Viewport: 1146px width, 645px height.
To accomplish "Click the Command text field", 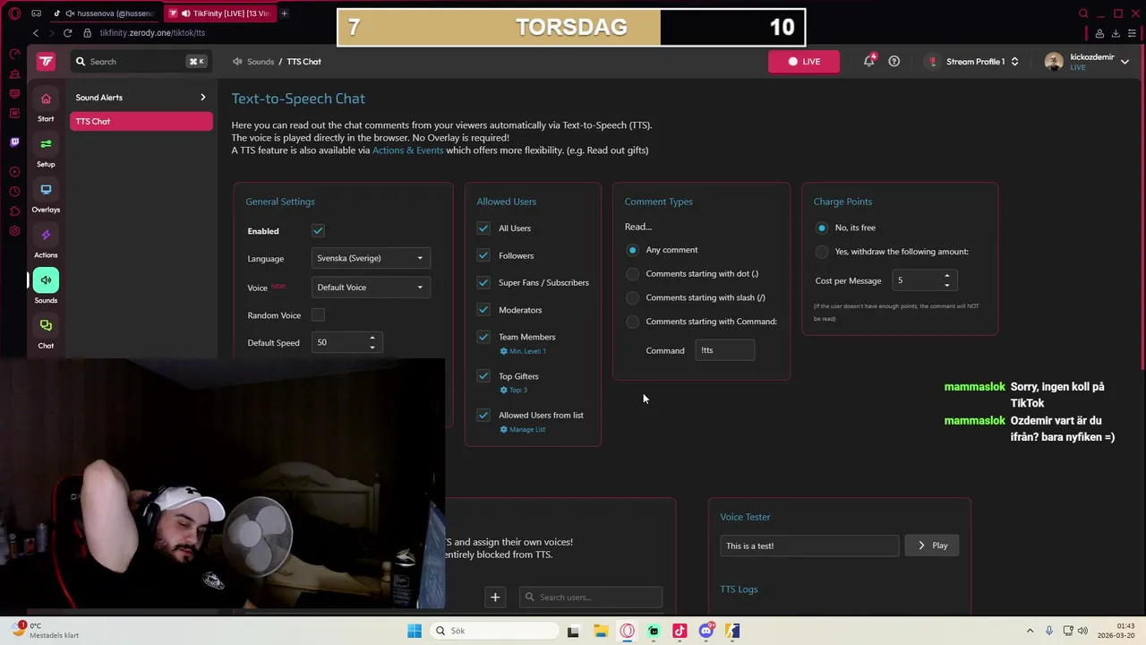I will [x=724, y=350].
